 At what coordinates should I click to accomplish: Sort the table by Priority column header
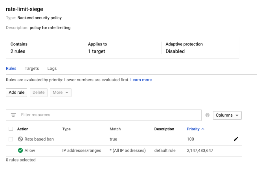(193, 129)
